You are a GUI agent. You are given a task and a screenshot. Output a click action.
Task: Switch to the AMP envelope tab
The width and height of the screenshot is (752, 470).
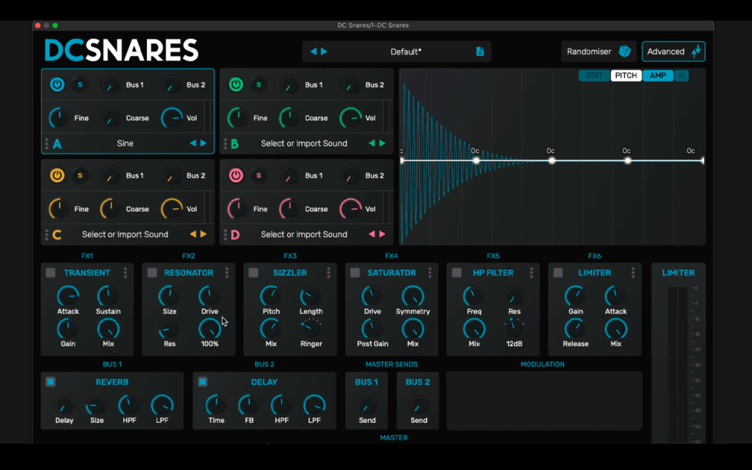click(657, 76)
